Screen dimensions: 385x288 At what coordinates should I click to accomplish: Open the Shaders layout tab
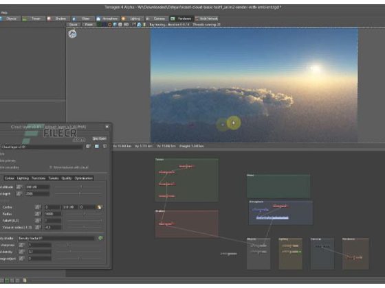coord(58,19)
